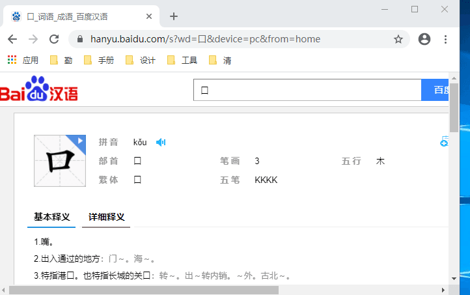Click the 繁体 character 口 link
The height and width of the screenshot is (295, 470).
coord(137,180)
